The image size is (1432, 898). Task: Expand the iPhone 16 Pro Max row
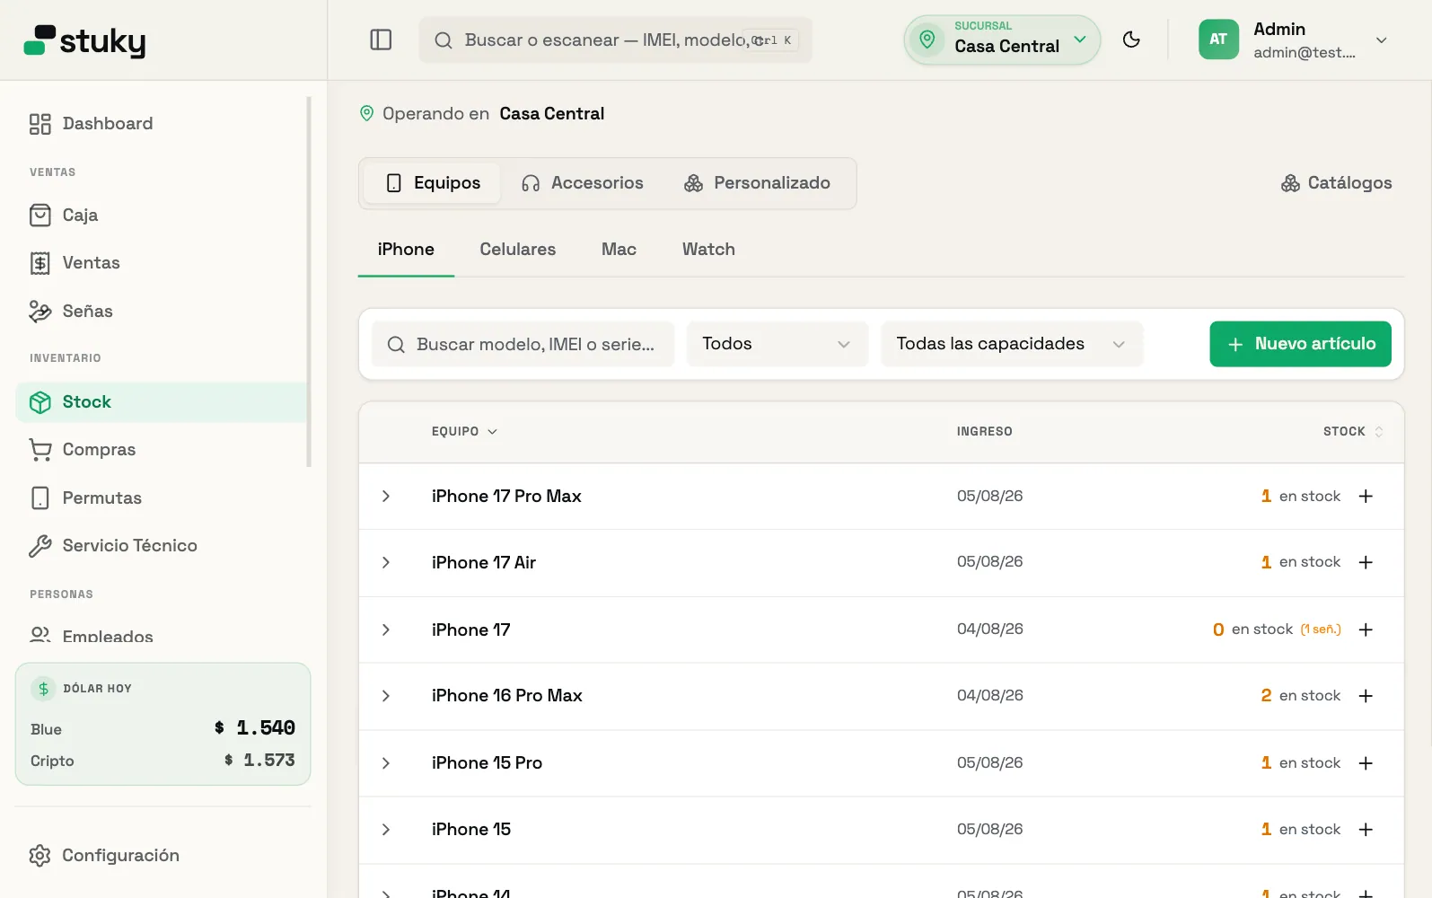point(386,696)
